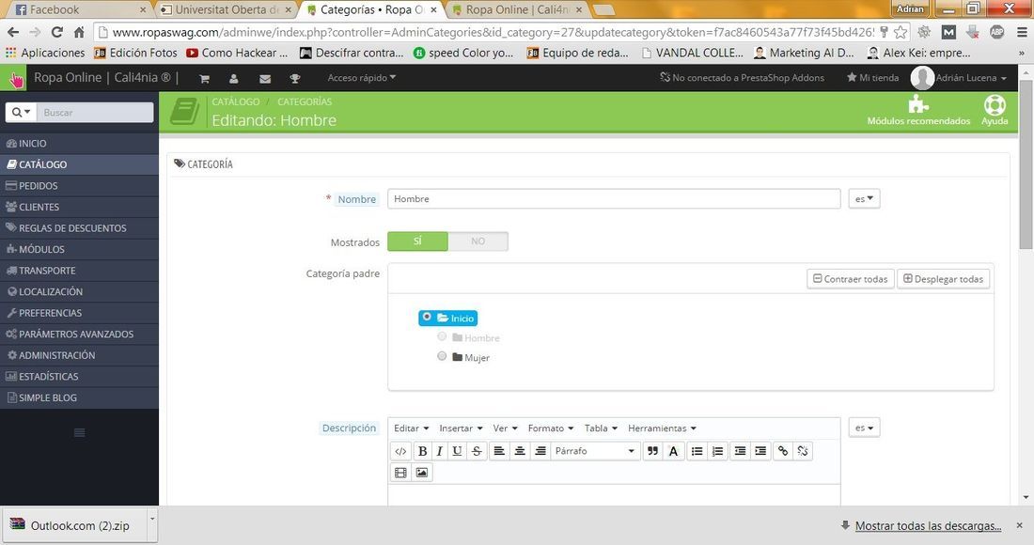Image resolution: width=1034 pixels, height=545 pixels.
Task: Open Acceso rápido dropdown
Action: (361, 78)
